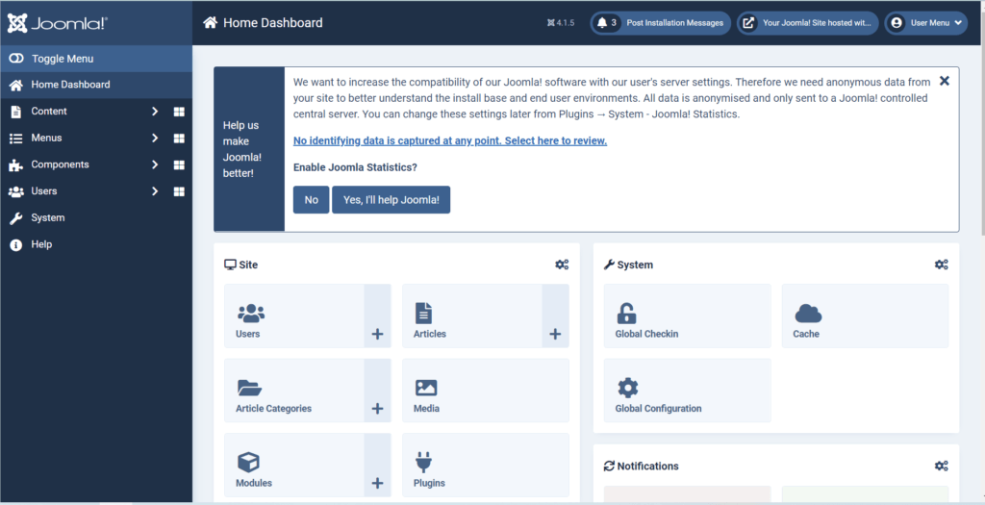This screenshot has width=985, height=505.
Task: Open the Content menu item
Action: tap(49, 112)
